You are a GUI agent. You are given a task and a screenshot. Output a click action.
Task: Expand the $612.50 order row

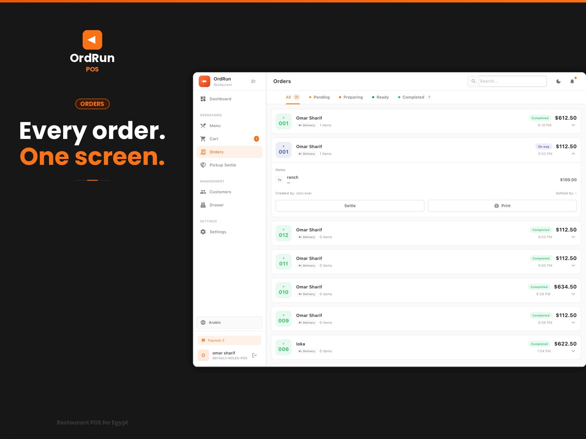pos(573,125)
